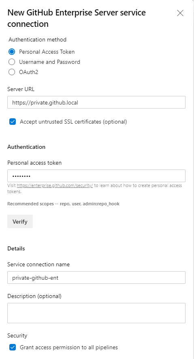This screenshot has width=194, height=359.
Task: Click the Server URL field label
Action: pyautogui.click(x=21, y=89)
